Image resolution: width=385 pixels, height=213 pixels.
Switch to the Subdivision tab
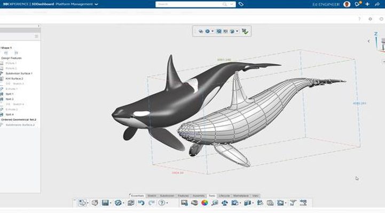(167, 196)
